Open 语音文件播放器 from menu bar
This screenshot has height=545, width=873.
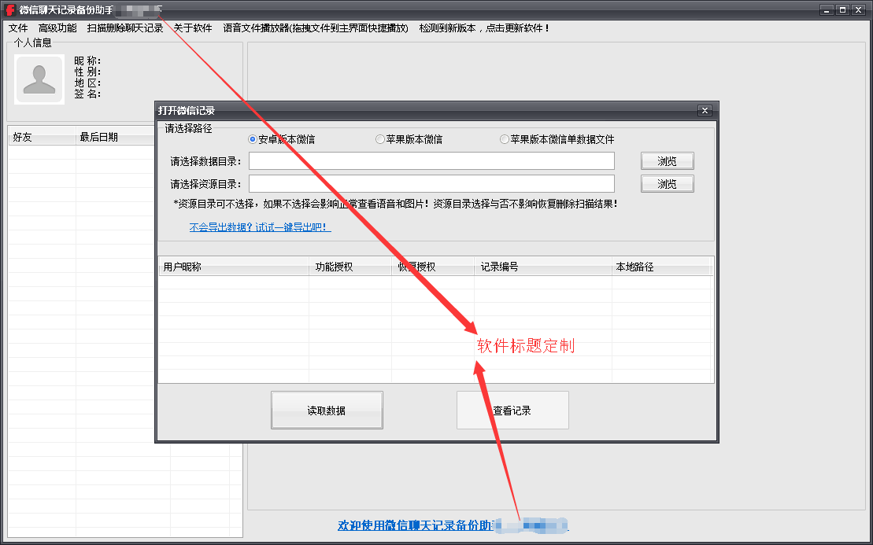pyautogui.click(x=316, y=28)
